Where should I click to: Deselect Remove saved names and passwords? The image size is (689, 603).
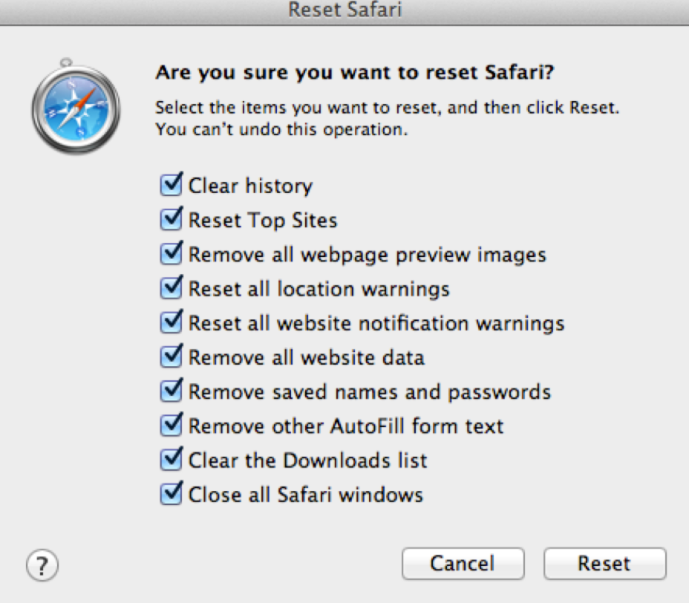point(171,391)
